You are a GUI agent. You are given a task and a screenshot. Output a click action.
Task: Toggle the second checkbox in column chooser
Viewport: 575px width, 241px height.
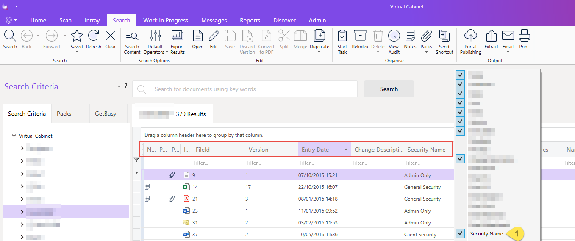click(461, 84)
